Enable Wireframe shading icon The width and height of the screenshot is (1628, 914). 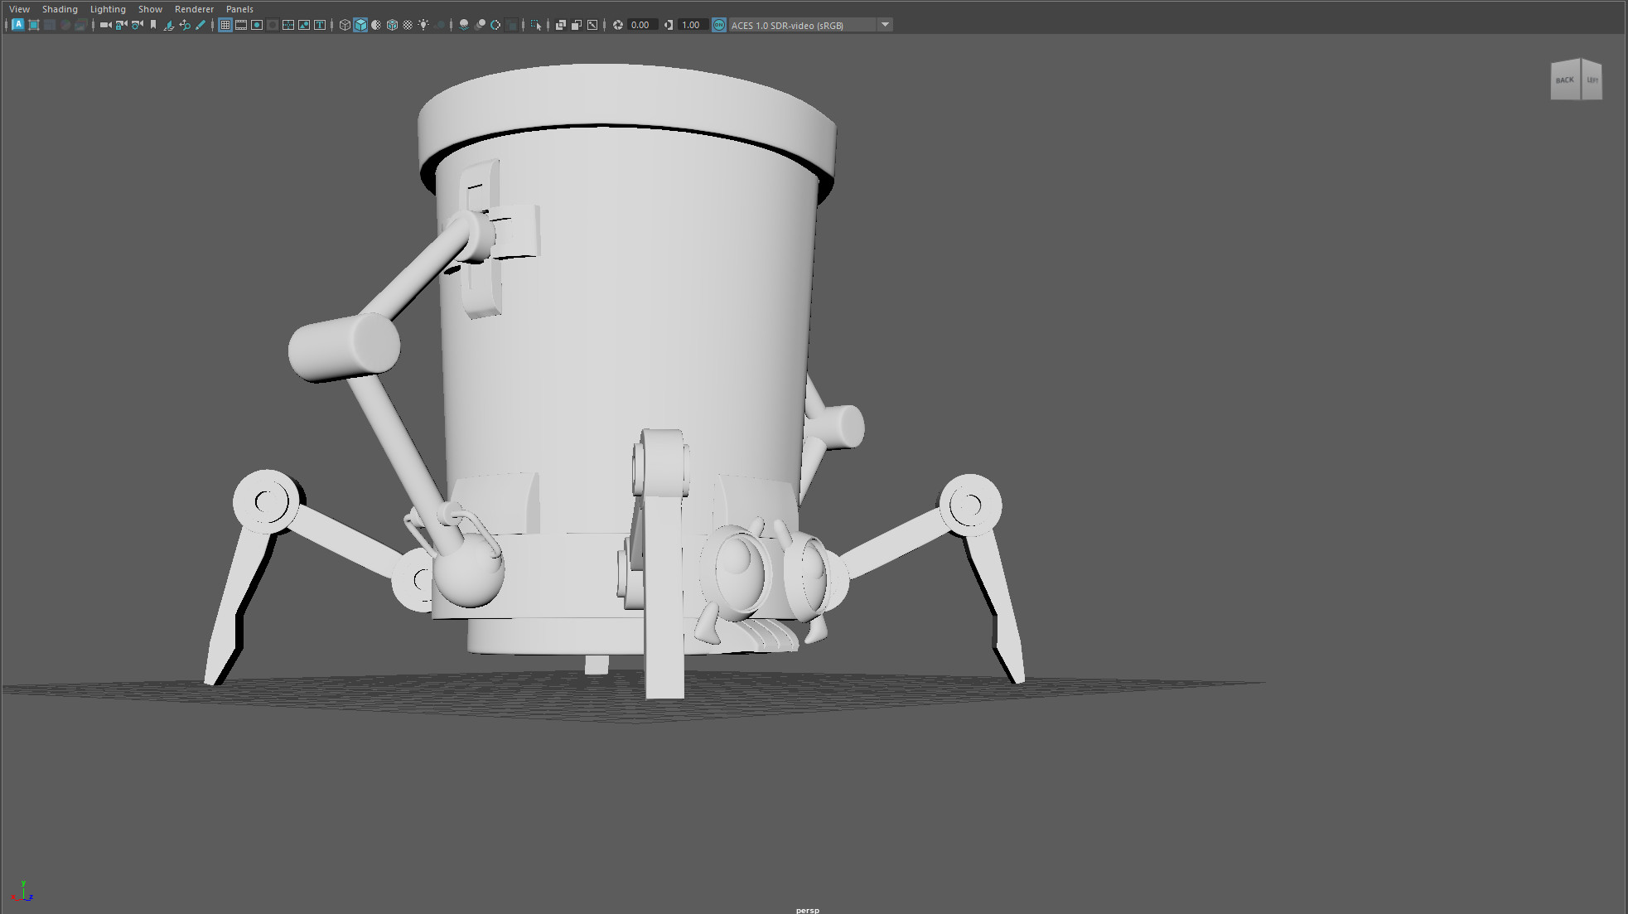[x=345, y=25]
